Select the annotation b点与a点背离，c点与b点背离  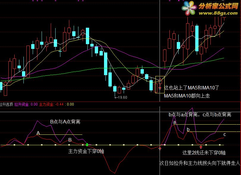(x=200, y=114)
